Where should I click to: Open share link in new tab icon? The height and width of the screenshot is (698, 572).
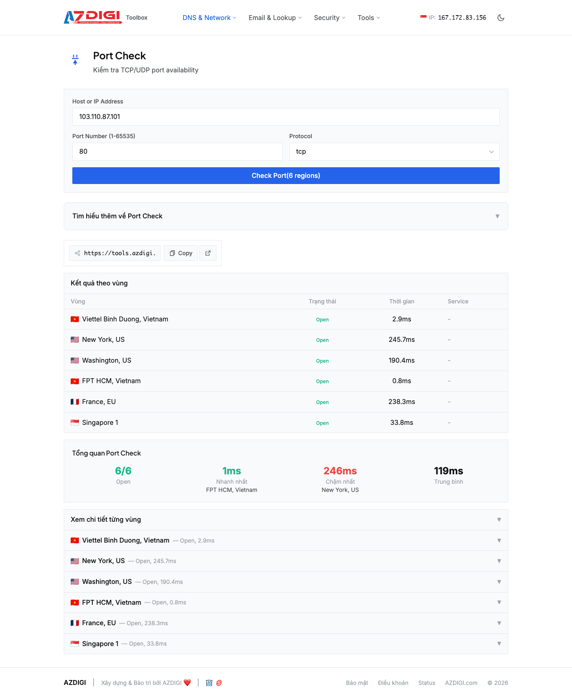point(208,253)
